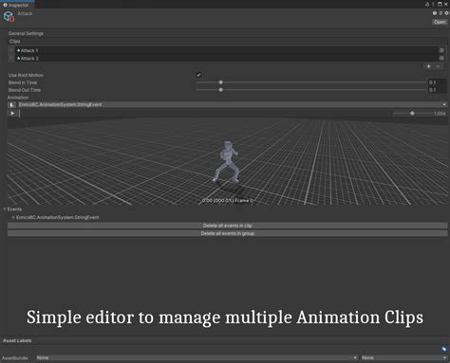Open object picker for Attack 1 clip
This screenshot has width=450, height=363.
[441, 50]
